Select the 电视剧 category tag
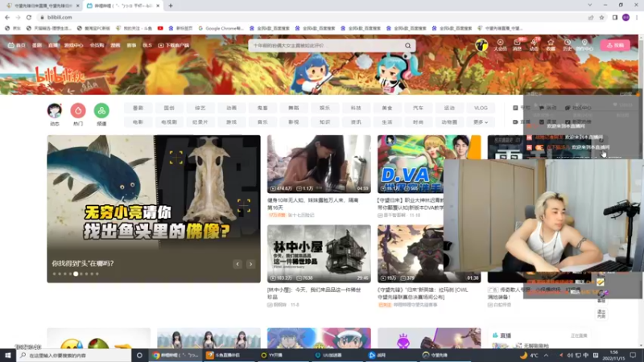The width and height of the screenshot is (644, 362). pyautogui.click(x=169, y=122)
